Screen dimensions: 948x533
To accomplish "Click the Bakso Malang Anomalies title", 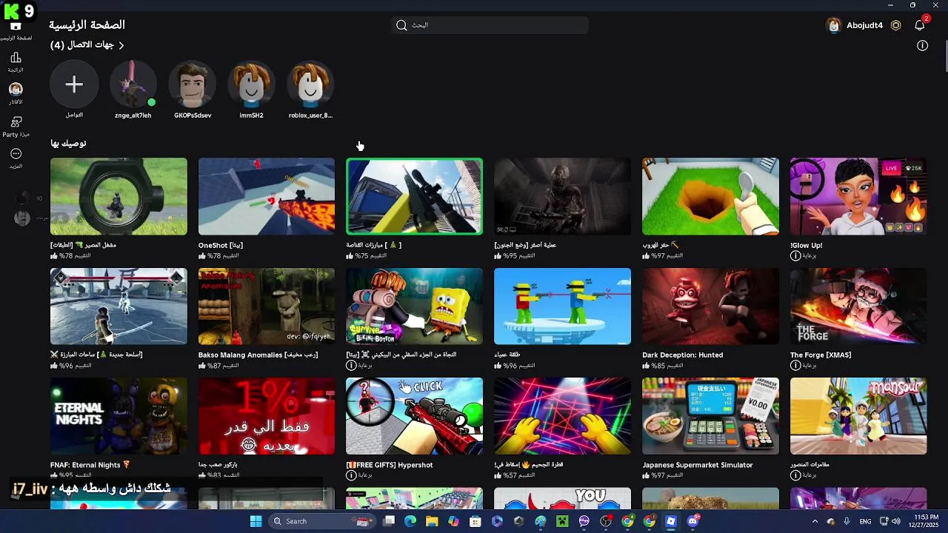I will pyautogui.click(x=258, y=355).
